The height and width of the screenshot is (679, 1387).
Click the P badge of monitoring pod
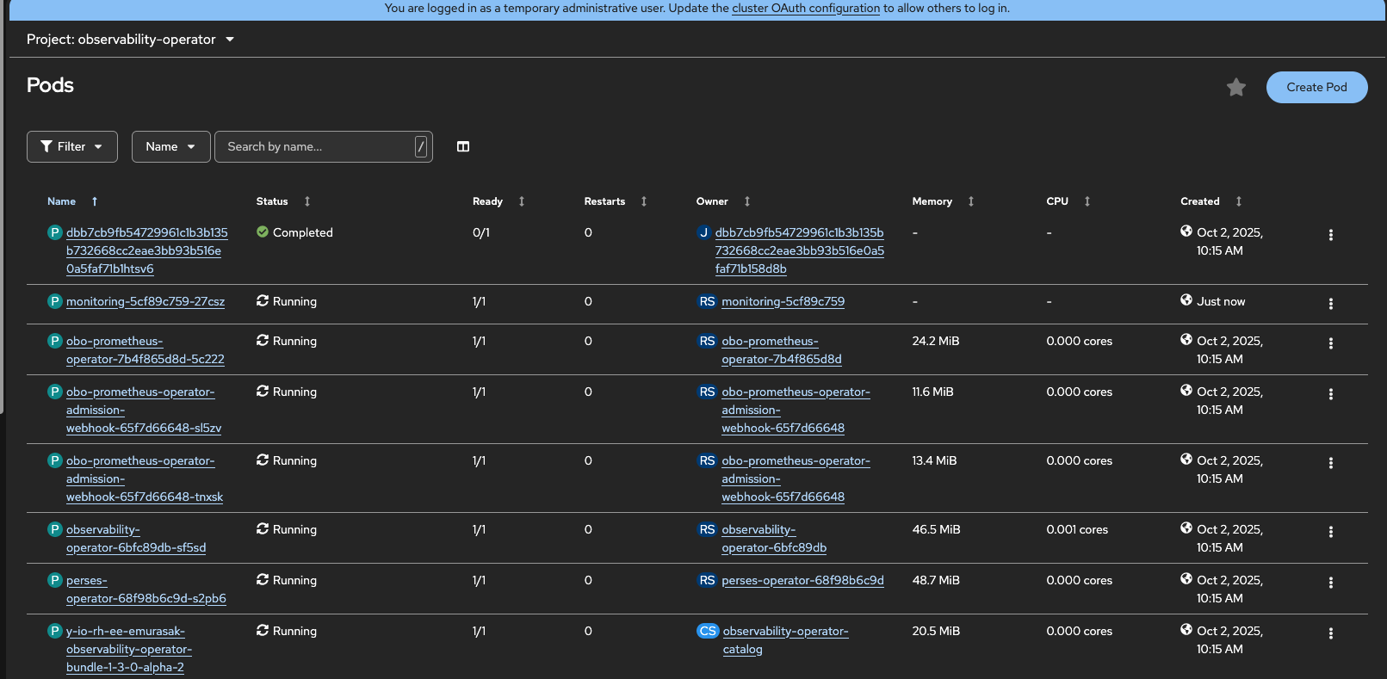point(55,301)
